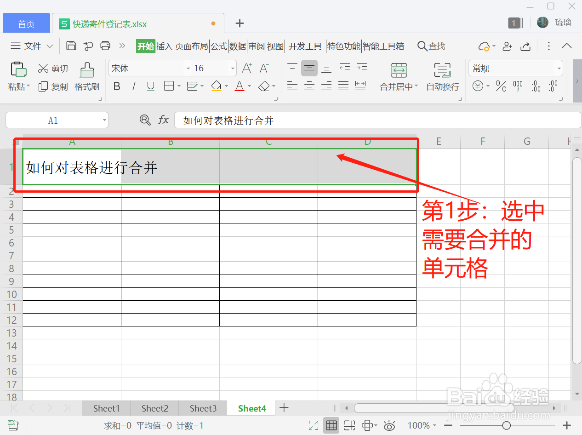This screenshot has height=435, width=582.
Task: Click the Cut (剪切) scissors icon
Action: (52, 68)
